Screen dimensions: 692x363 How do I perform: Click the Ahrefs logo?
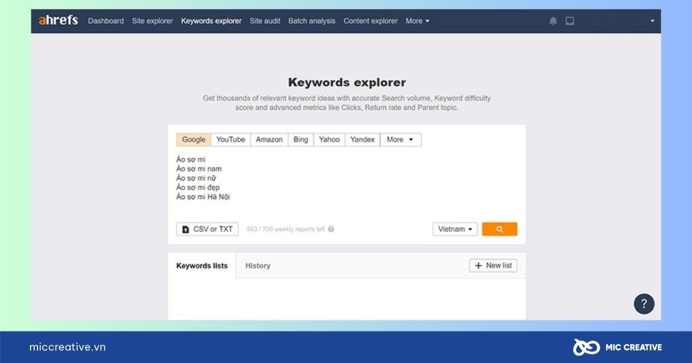pos(58,21)
